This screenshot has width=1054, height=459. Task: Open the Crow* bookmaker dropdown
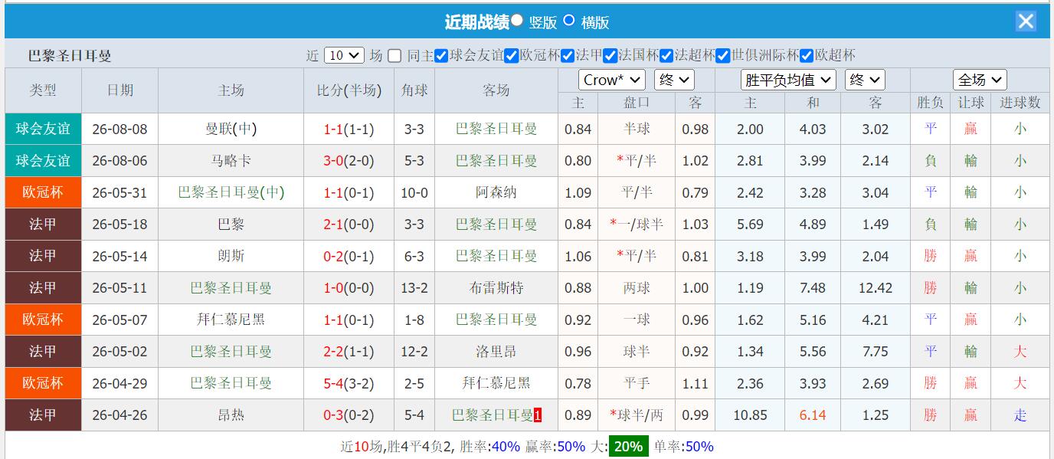click(x=612, y=80)
